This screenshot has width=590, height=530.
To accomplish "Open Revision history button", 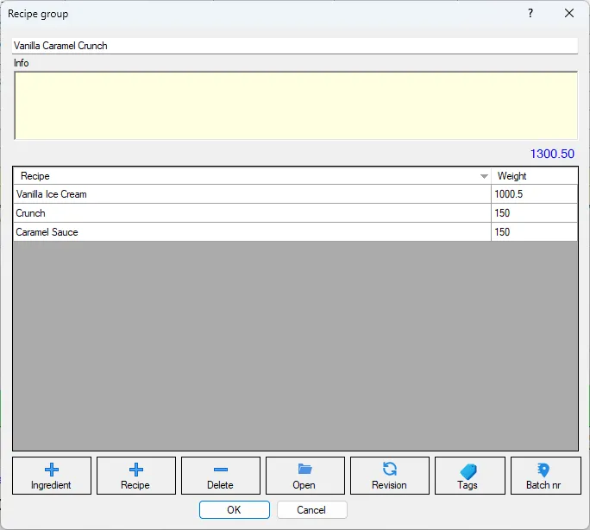I will (389, 476).
